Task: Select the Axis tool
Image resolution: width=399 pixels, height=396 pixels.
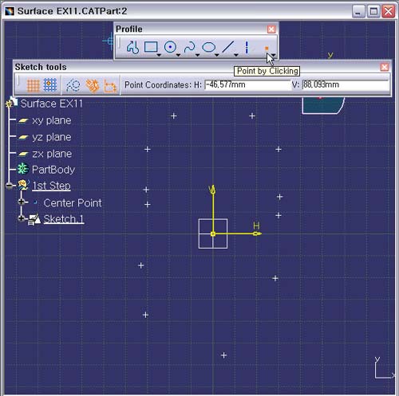Action: click(x=247, y=47)
